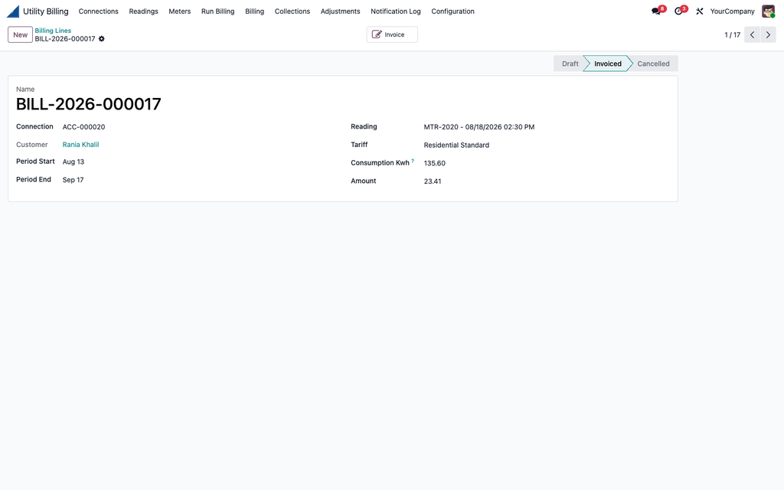Click the Invoice button
The image size is (784, 490).
(392, 34)
